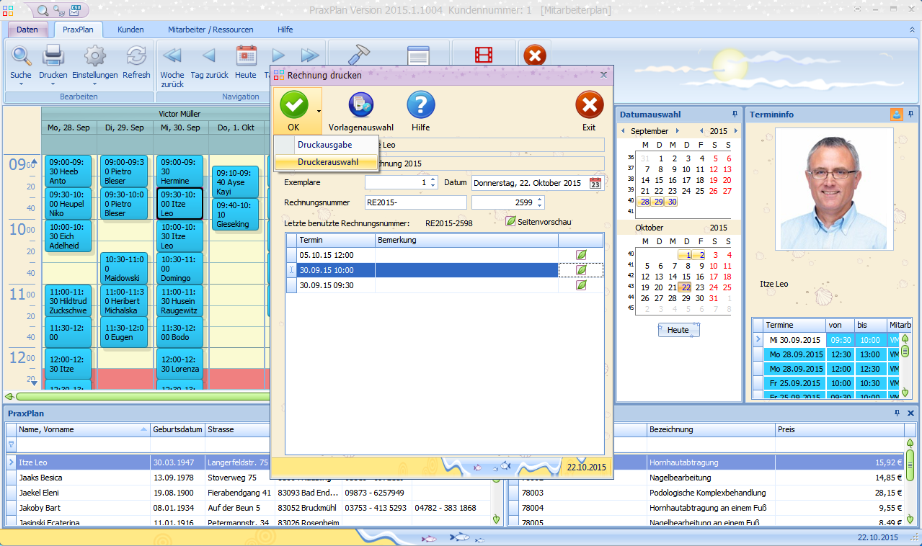Select the 09:10 Ayse Kayi appointment
Screen dimensions: 922x546
pos(234,182)
